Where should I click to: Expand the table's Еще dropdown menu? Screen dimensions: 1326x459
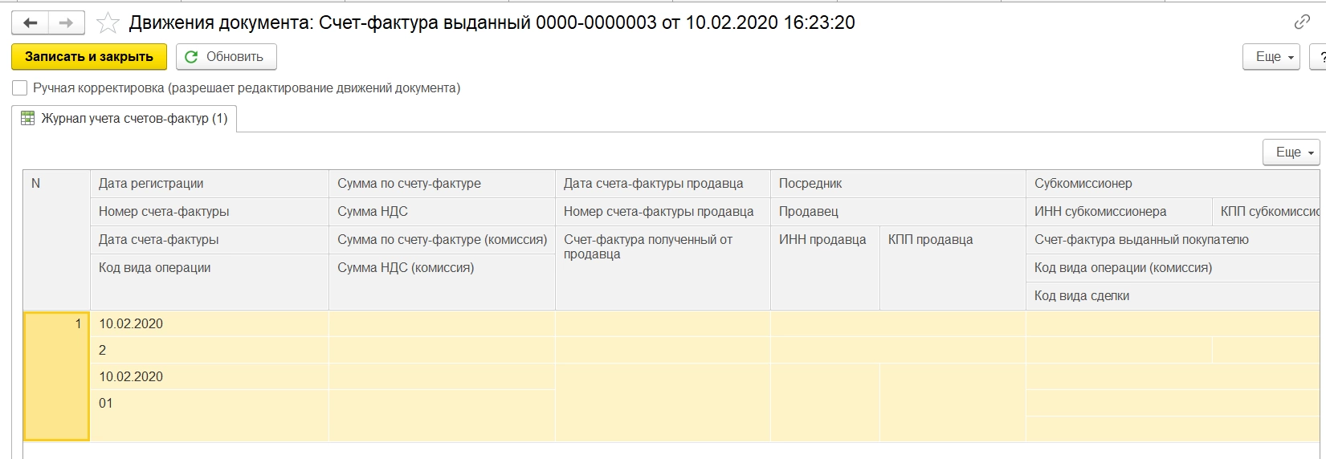pyautogui.click(x=1291, y=152)
